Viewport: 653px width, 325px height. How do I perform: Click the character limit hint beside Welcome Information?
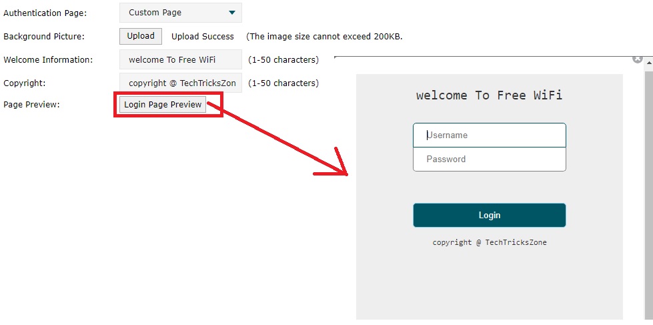coord(283,60)
